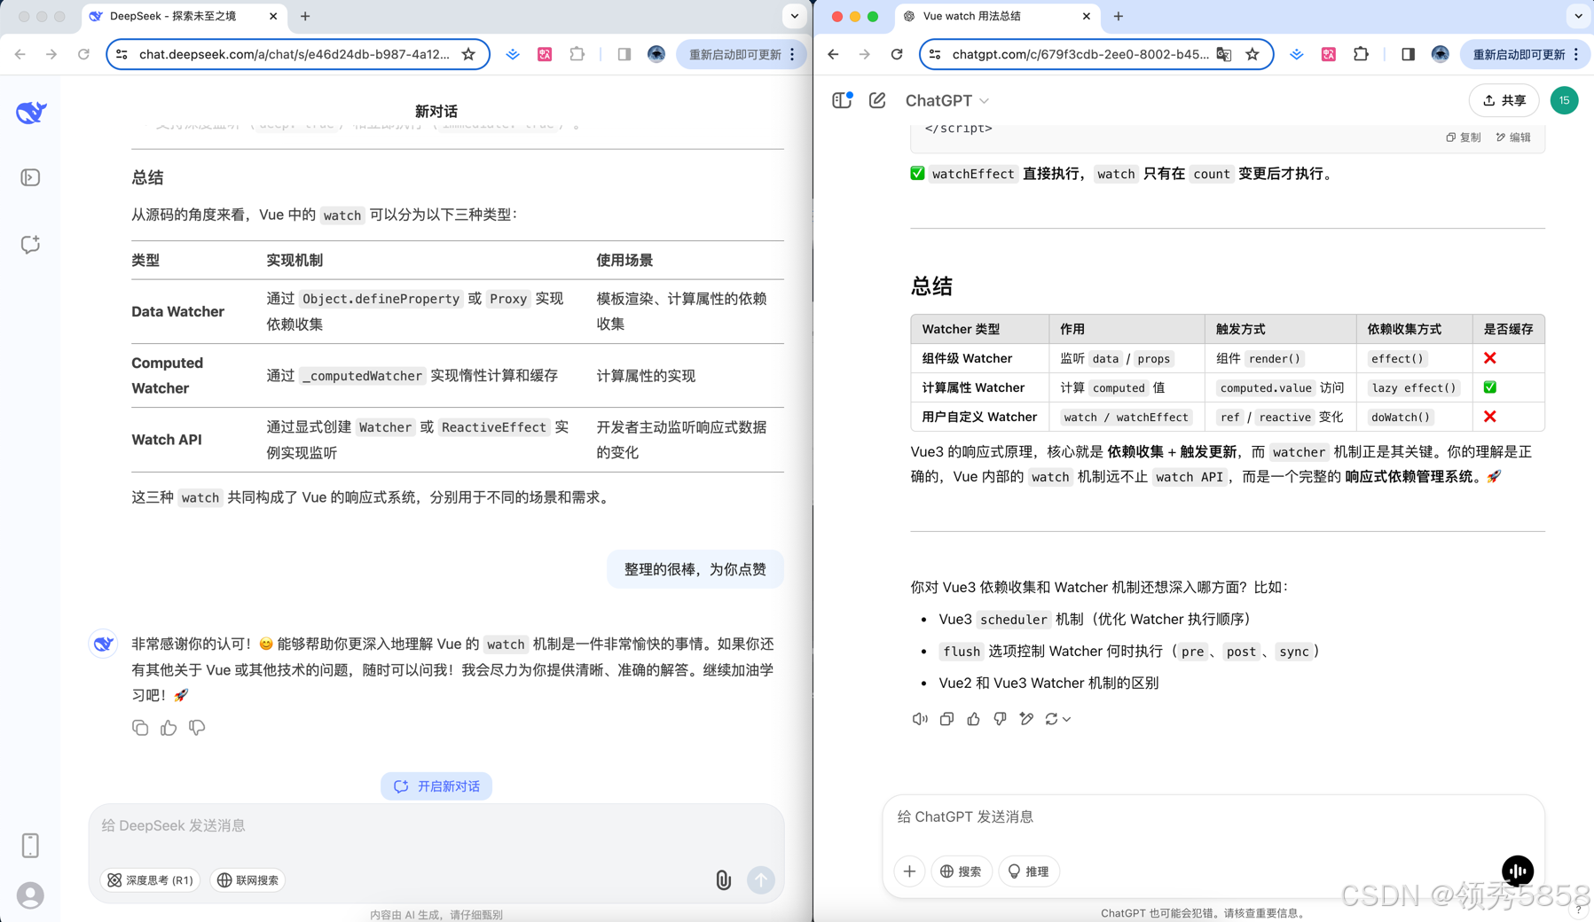Copy the ChatGPT response using copy icon
Viewport: 1594px width, 922px height.
pyautogui.click(x=946, y=719)
